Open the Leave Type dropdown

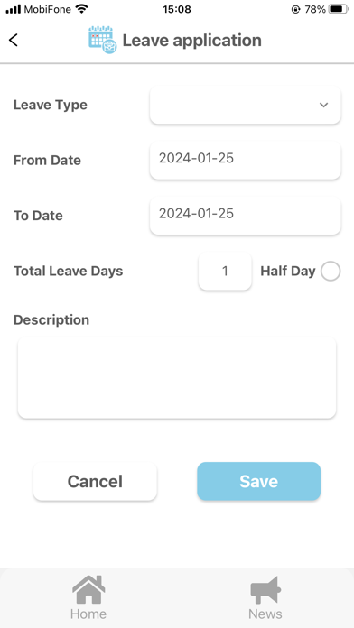click(x=246, y=105)
